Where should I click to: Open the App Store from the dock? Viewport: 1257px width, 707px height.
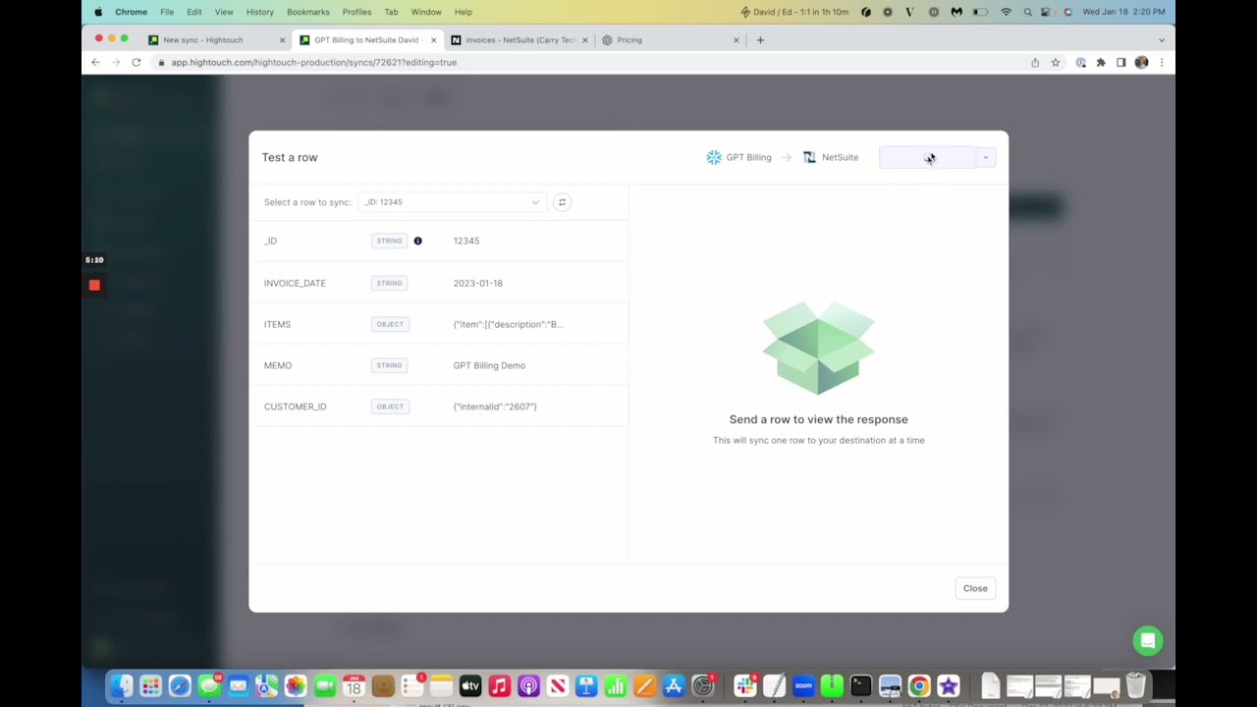click(x=674, y=686)
